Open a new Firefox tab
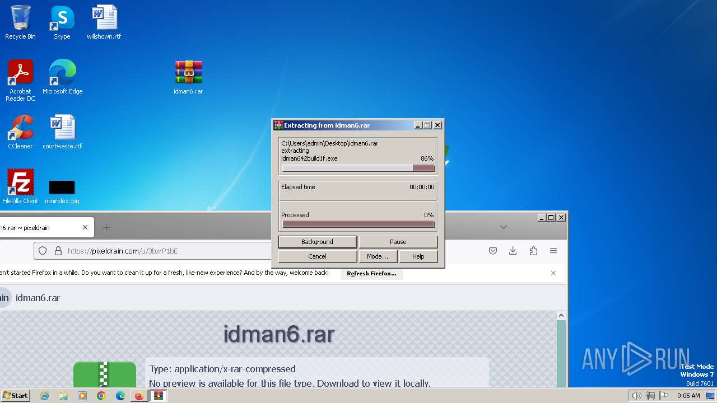Screen dimensions: 717x403 (106, 227)
